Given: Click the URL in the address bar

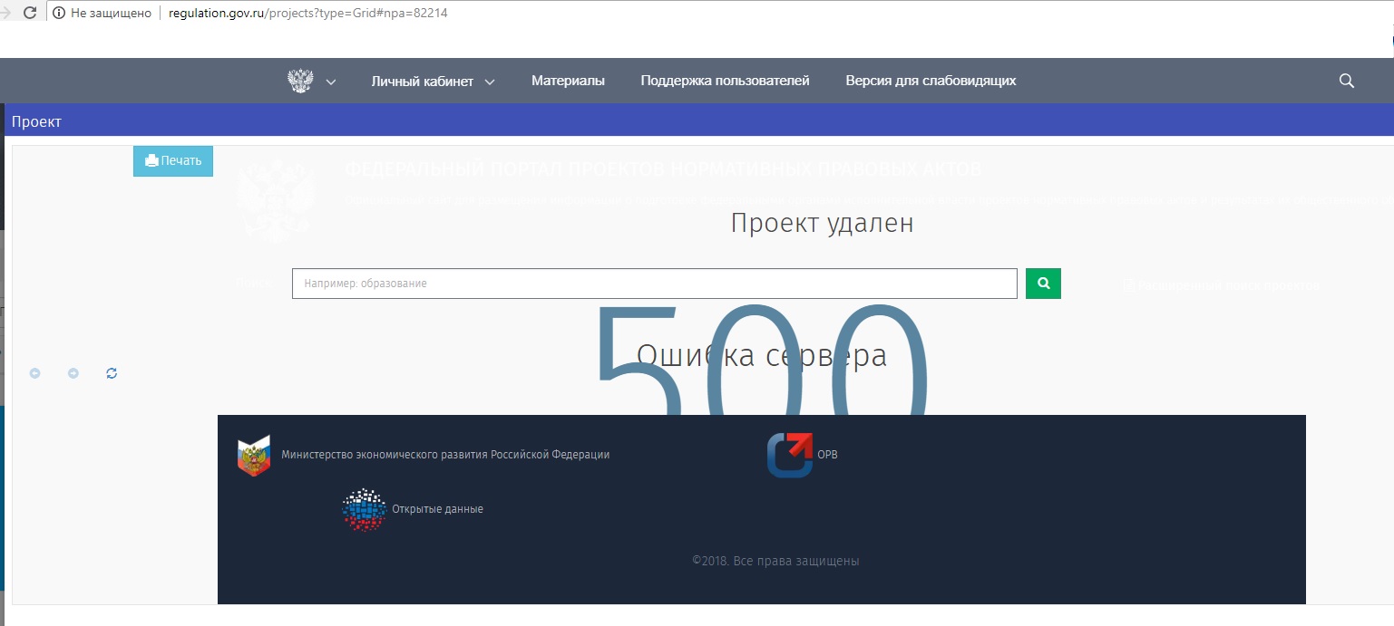Looking at the screenshot, I should tap(307, 14).
